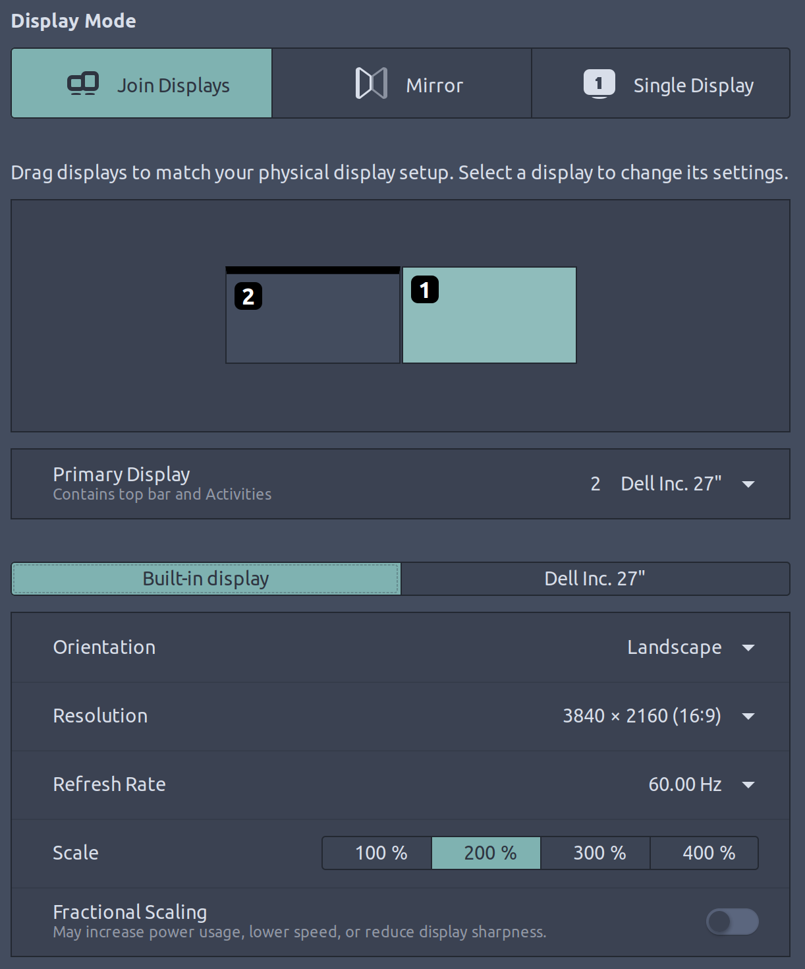The height and width of the screenshot is (969, 805).
Task: Open the Refresh Rate 60.00 Hz dropdown
Action: tap(702, 784)
